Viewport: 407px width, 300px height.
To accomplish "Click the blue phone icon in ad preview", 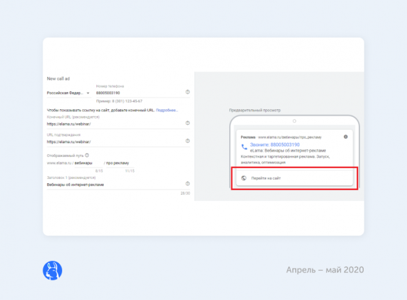I will [244, 146].
